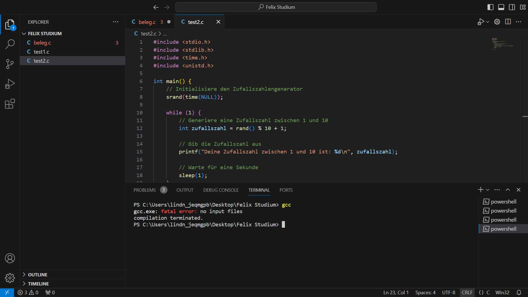Open Source Control view
The image size is (528, 297).
pyautogui.click(x=10, y=64)
